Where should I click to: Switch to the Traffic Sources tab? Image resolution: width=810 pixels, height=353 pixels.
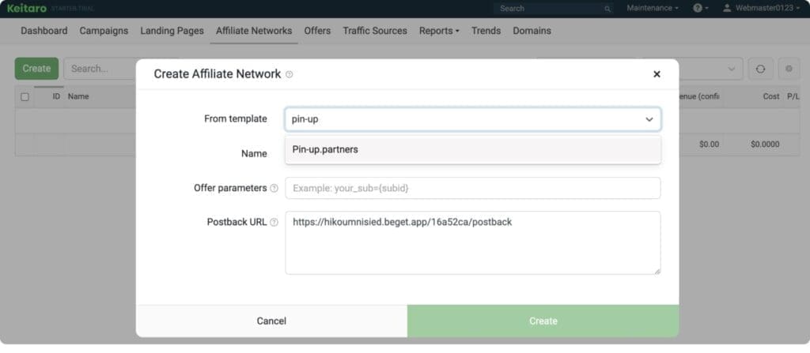375,31
